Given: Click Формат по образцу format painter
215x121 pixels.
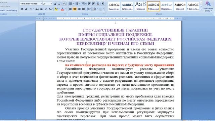Looking at the screenshot, I should tap(9, 10).
